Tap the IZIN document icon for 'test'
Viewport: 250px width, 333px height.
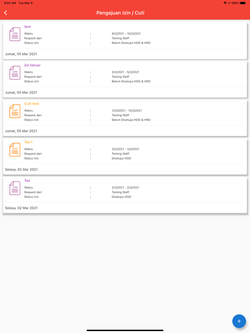(15, 34)
